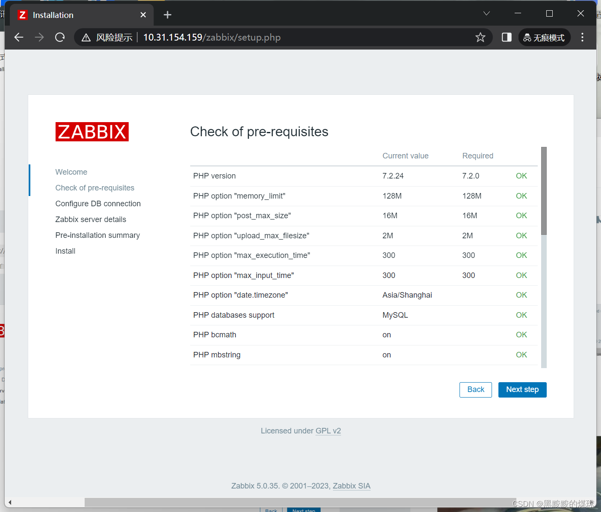Open the GPL v2 license link
Viewport: 601px width, 512px height.
point(328,430)
